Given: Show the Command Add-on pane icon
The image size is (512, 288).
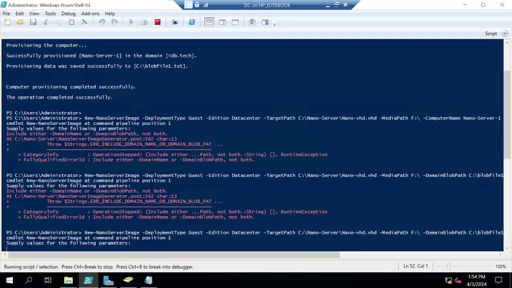Looking at the screenshot, I should point(265,22).
